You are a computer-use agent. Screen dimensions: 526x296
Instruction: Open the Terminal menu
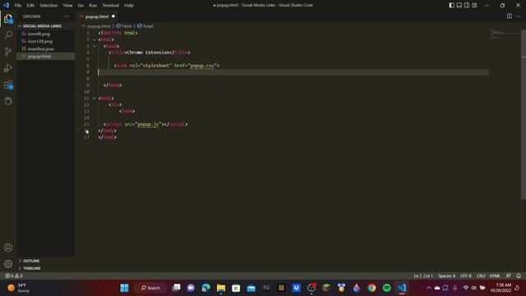(x=110, y=6)
